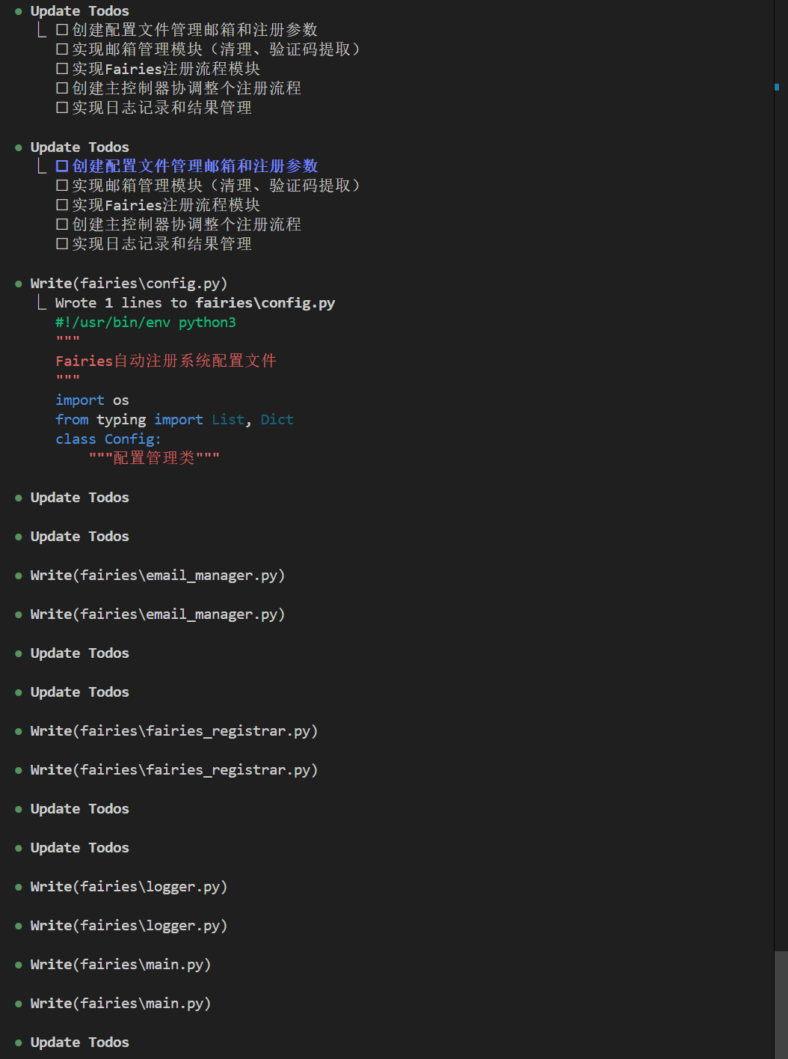Tick 实现日志记录和结果管理 checkbox in first todo list

62,108
